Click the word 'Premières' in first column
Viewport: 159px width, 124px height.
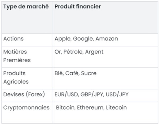click(17, 60)
